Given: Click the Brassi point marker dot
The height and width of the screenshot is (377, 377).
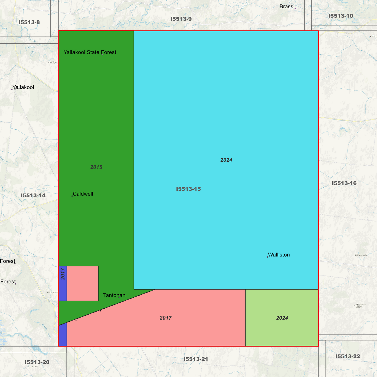Looking at the screenshot, I should point(295,8).
